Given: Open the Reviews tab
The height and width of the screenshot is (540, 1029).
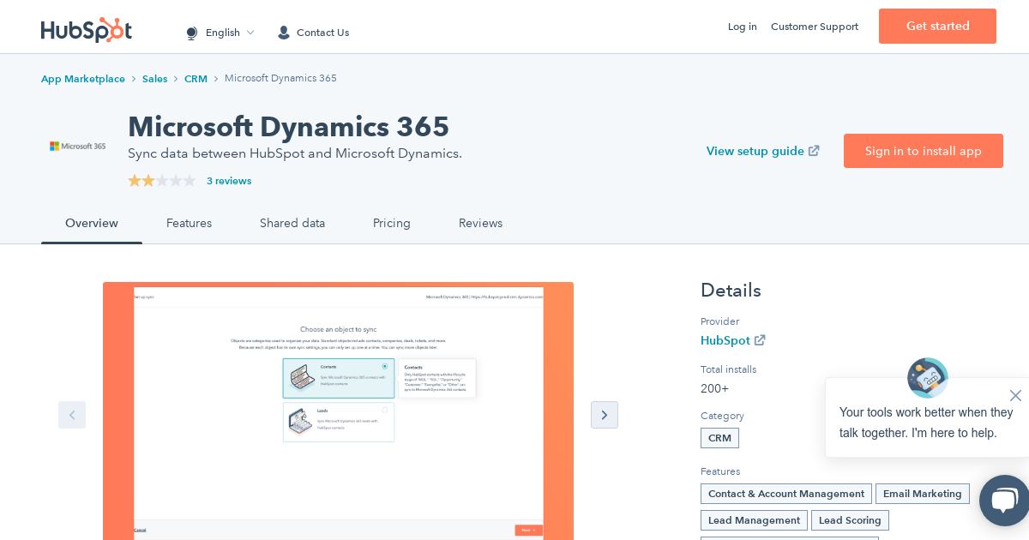Looking at the screenshot, I should [x=480, y=223].
